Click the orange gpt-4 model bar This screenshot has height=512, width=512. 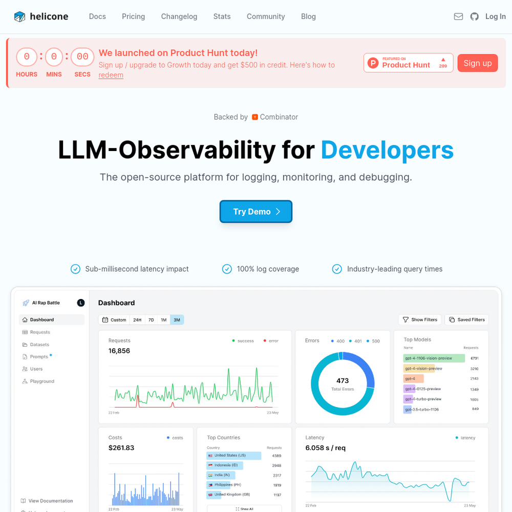click(413, 378)
